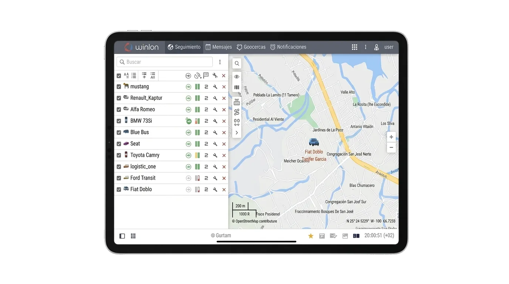Uncheck the Renault_Kaptur checkbox
Viewport: 509px width, 284px height.
coord(119,98)
